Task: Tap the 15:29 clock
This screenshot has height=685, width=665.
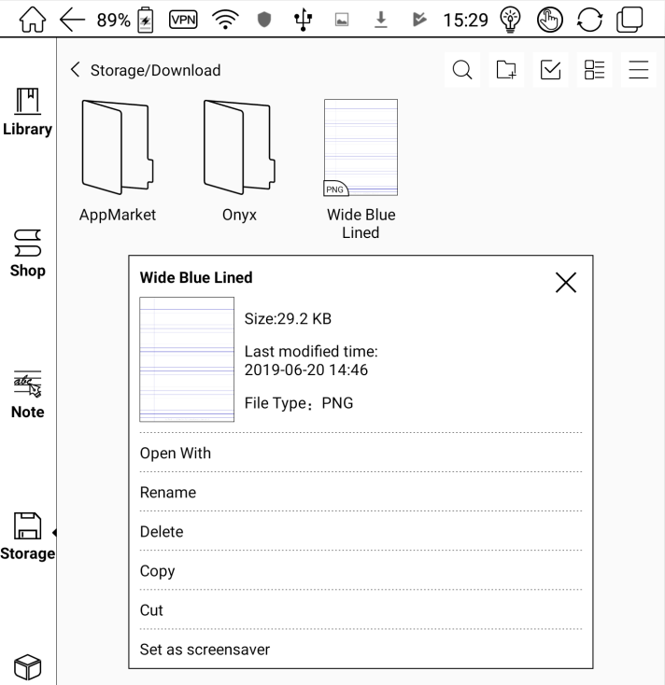Action: (x=465, y=21)
